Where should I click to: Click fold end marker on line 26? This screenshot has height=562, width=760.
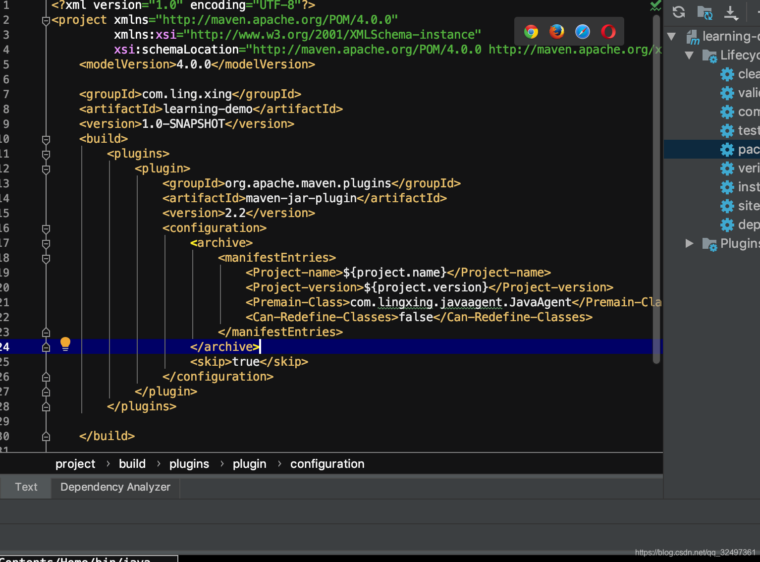(46, 377)
